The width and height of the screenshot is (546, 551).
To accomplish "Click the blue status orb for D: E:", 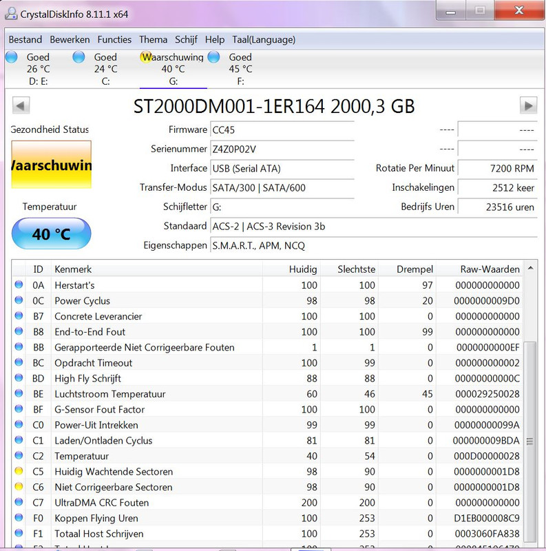I will 12,57.
